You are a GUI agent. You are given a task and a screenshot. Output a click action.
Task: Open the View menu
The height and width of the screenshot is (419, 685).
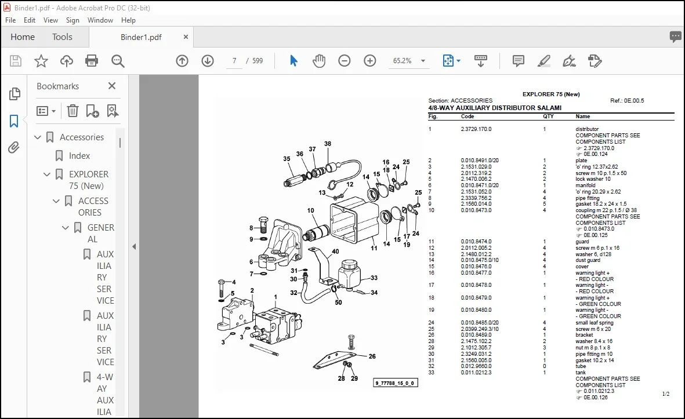point(50,20)
